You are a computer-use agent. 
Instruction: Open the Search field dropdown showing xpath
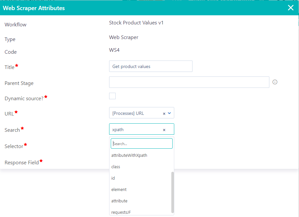point(137,129)
